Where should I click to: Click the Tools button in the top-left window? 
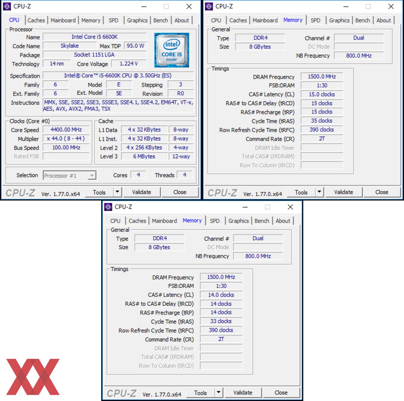(99, 192)
